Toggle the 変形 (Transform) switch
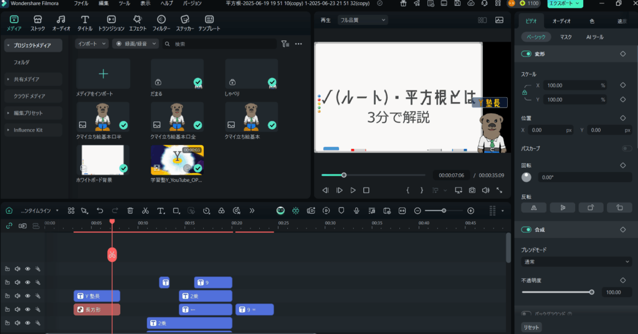The height and width of the screenshot is (334, 638). point(526,54)
